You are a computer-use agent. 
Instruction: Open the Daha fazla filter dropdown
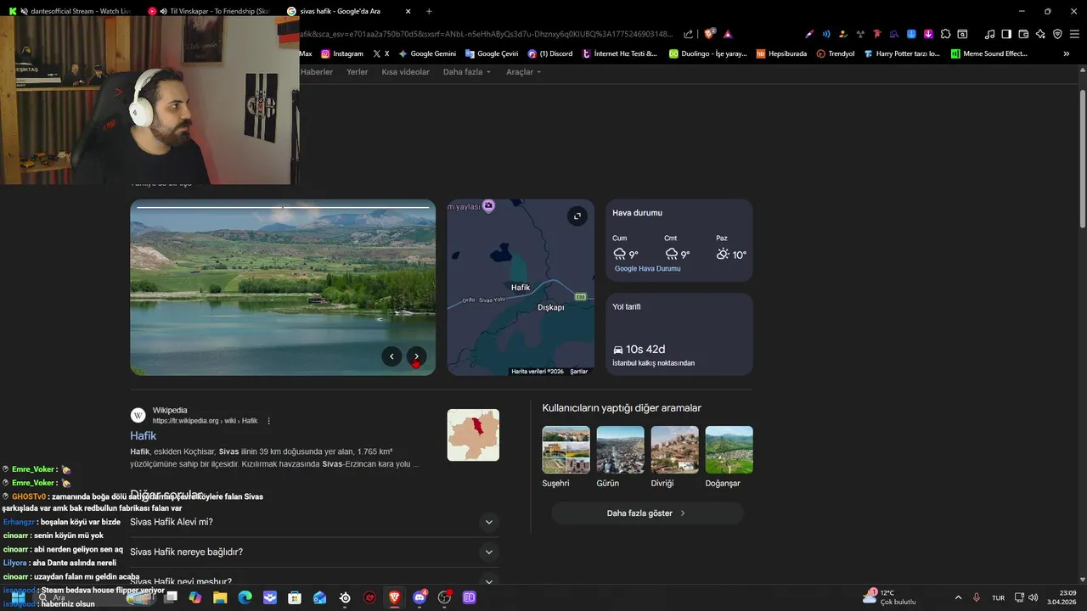[467, 72]
